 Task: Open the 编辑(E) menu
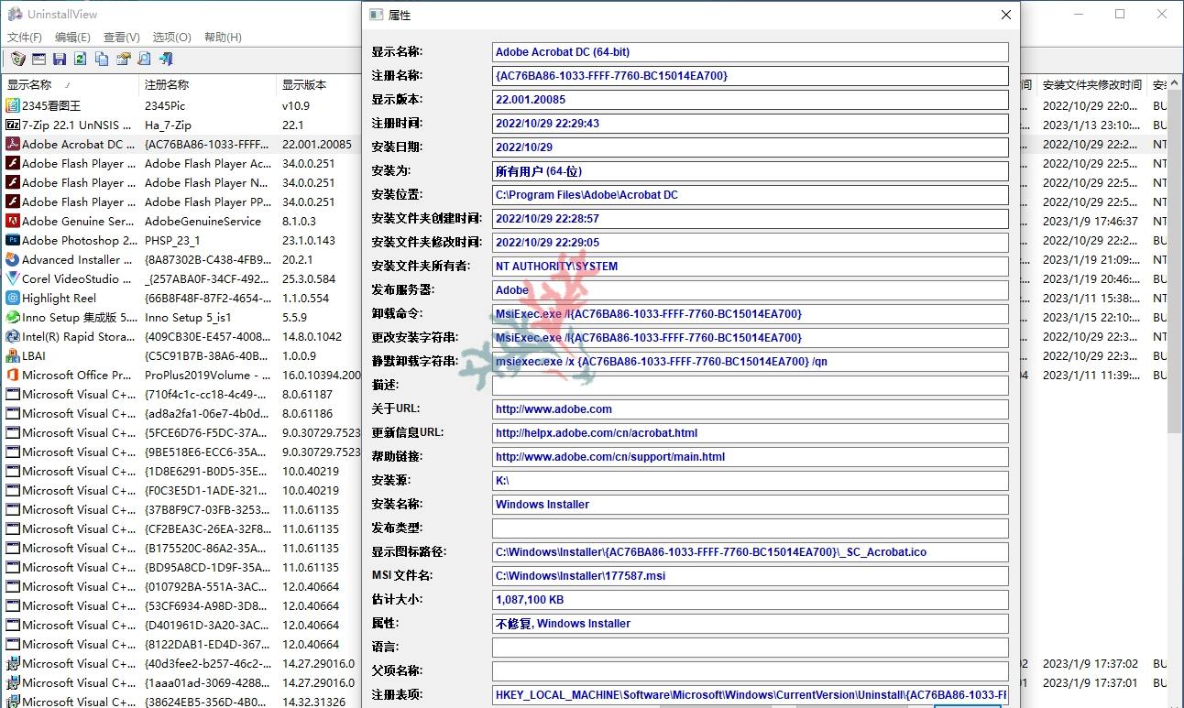point(72,38)
